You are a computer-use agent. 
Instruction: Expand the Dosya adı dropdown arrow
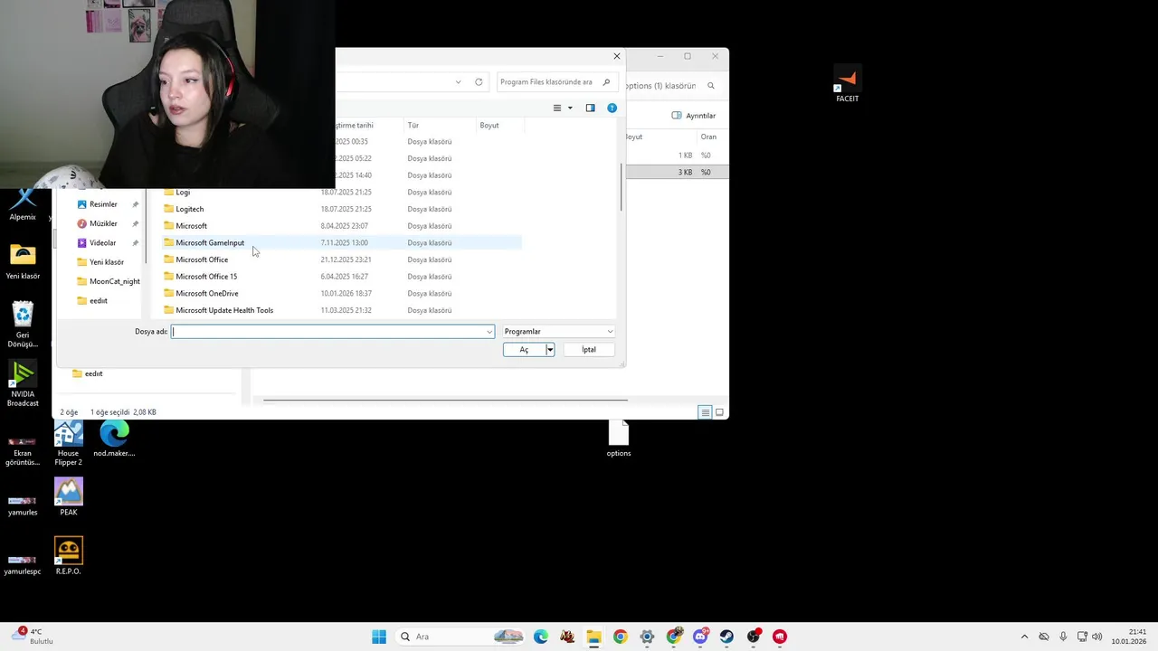tap(489, 332)
